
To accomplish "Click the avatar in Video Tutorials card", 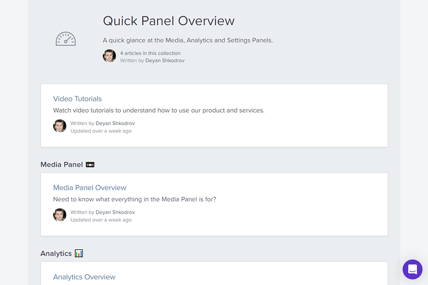I will tap(60, 126).
